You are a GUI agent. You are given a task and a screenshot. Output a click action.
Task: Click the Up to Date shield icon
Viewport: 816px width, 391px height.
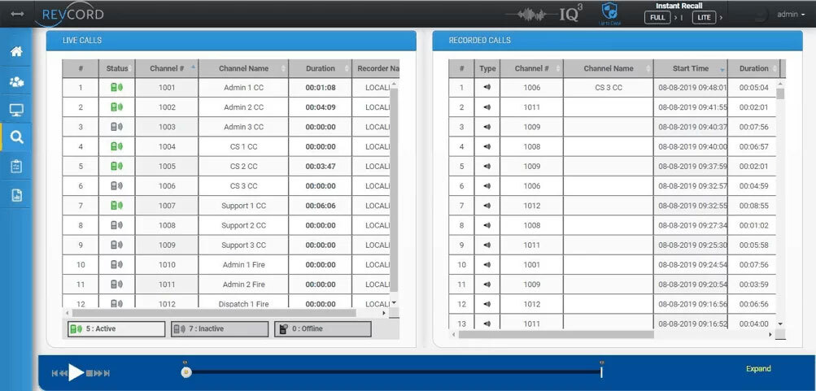609,12
